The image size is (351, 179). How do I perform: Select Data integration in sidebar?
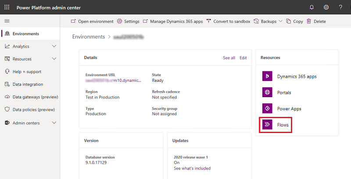(28, 84)
